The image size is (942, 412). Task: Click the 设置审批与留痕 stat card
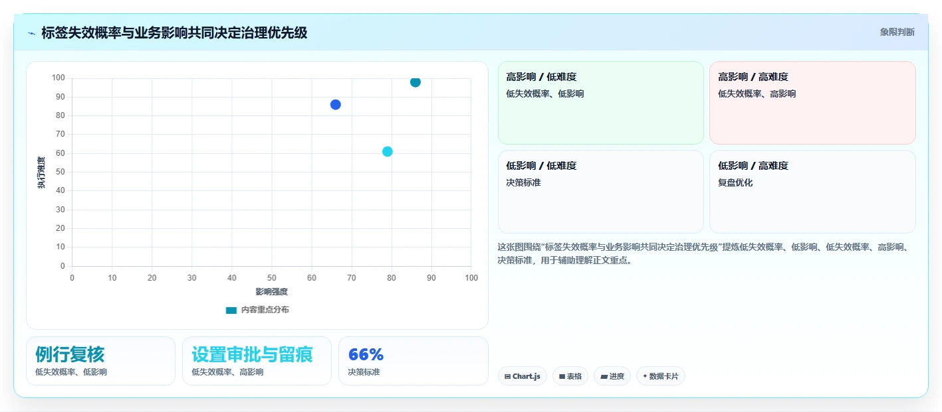tap(257, 361)
